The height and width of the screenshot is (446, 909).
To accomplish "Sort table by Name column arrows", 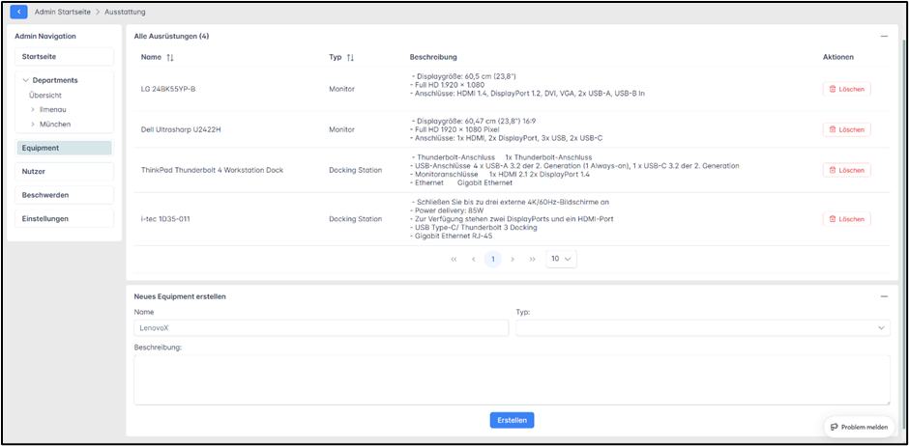I will (170, 58).
